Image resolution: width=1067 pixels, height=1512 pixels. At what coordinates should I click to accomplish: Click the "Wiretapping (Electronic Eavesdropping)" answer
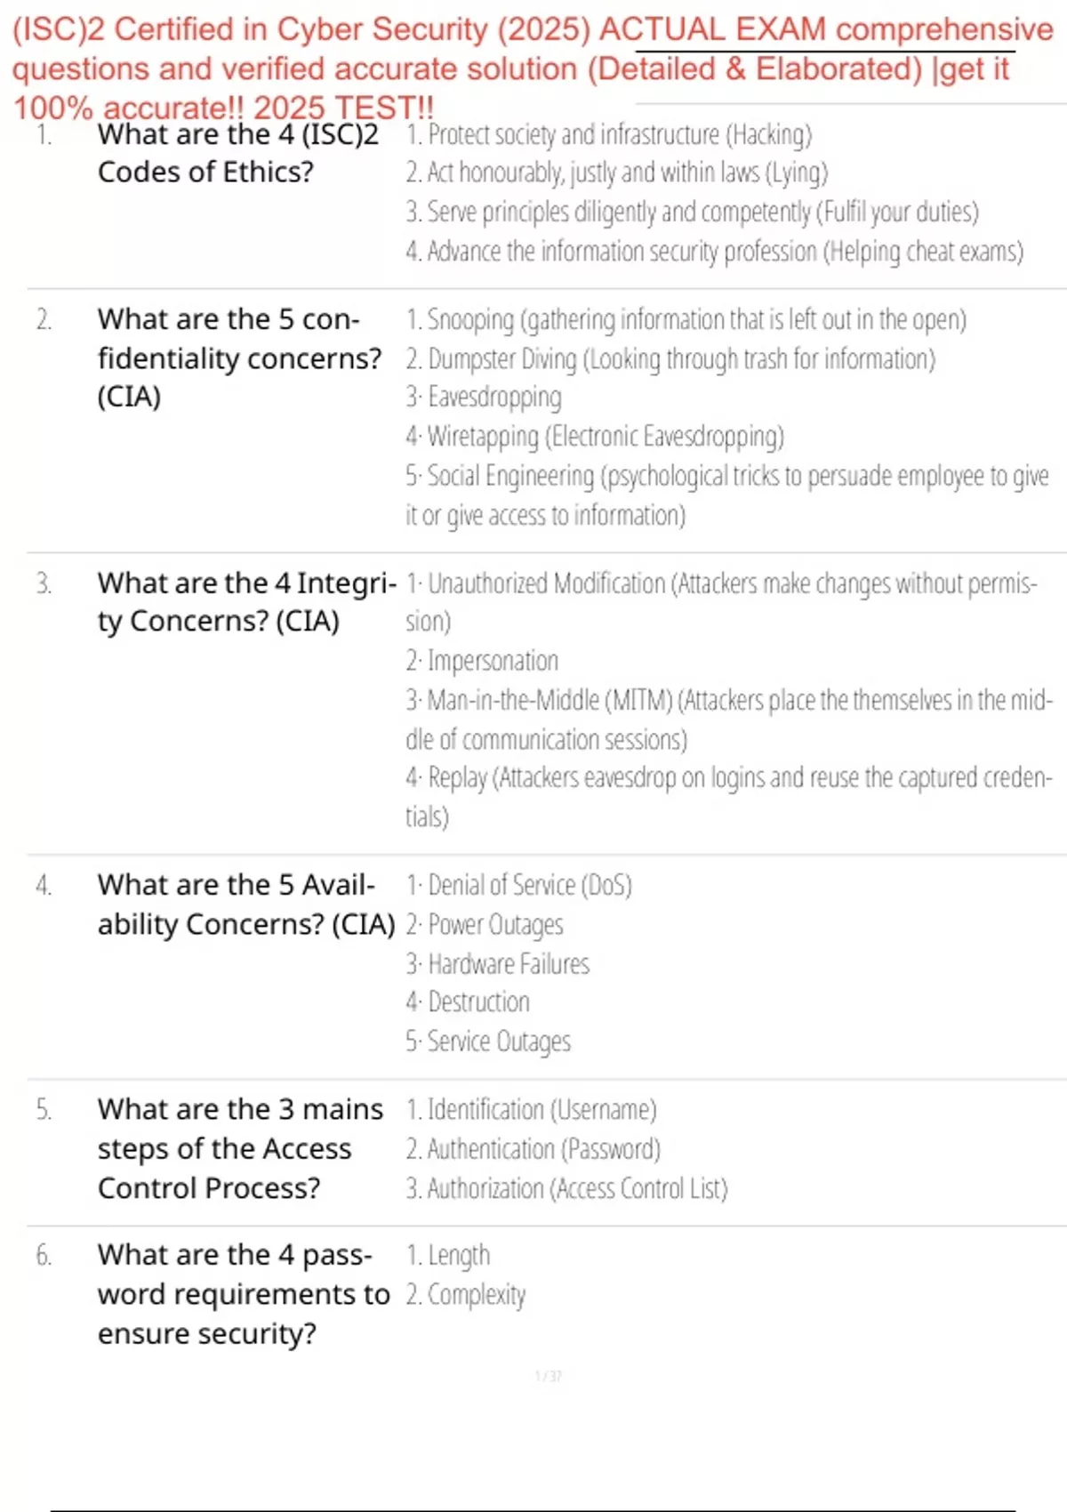click(596, 437)
